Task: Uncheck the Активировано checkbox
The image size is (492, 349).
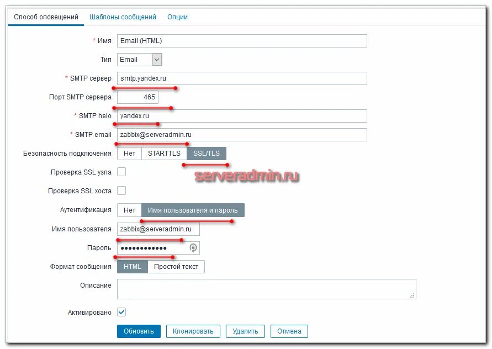Action: (x=121, y=313)
